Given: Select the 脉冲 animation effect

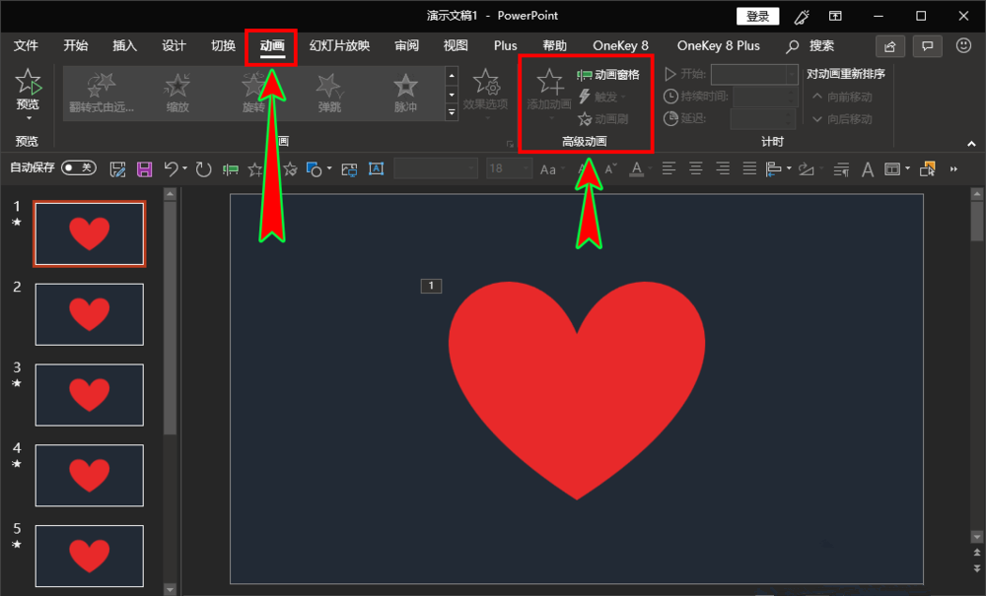Looking at the screenshot, I should click(x=405, y=93).
